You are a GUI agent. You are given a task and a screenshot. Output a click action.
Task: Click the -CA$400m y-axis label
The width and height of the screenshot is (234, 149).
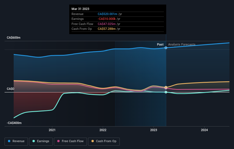[14, 123]
